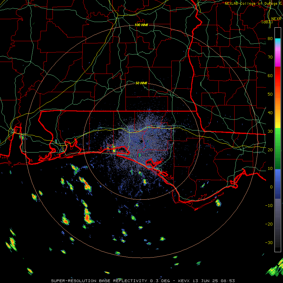Click the Super-Resolution Base Reflectivity caption
Viewport: 283px width, 283px height.
143,281
